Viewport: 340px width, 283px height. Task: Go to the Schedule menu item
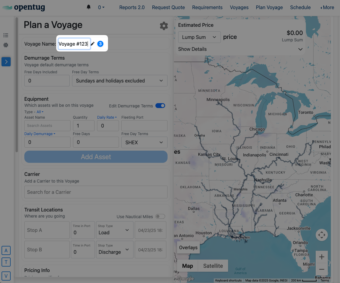[300, 7]
